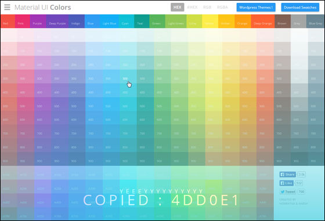Select the Cyan column header

pos(127,21)
